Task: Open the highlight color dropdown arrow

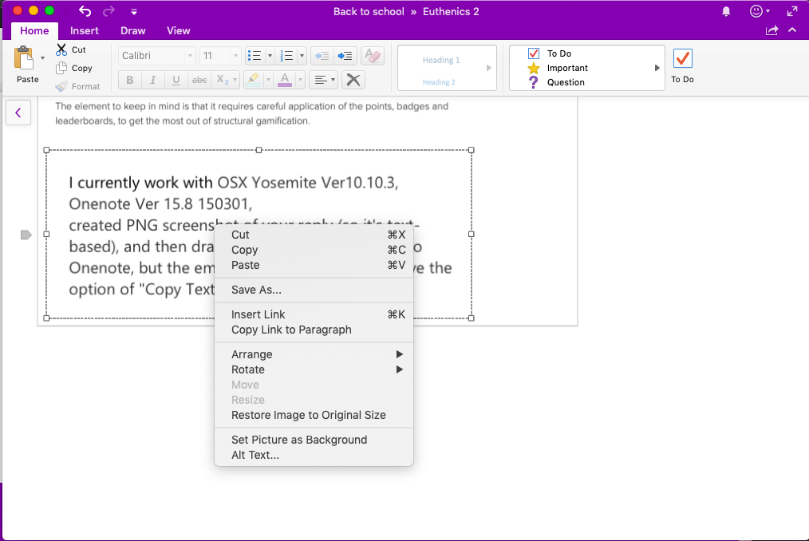Action: (x=268, y=80)
